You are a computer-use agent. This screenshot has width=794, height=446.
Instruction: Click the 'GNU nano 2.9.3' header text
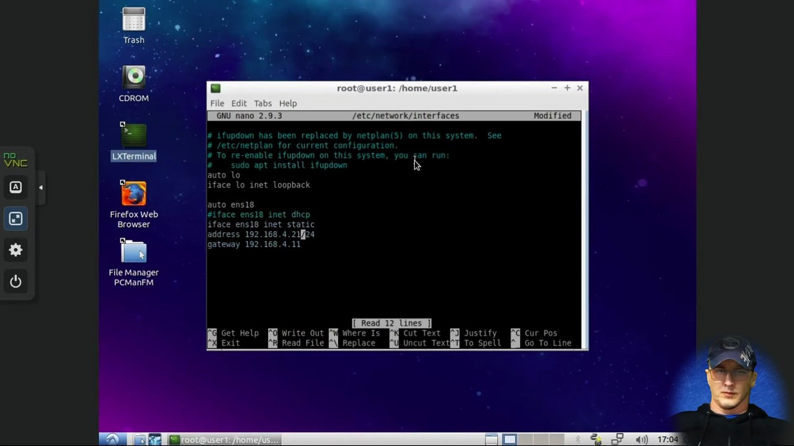click(x=249, y=116)
